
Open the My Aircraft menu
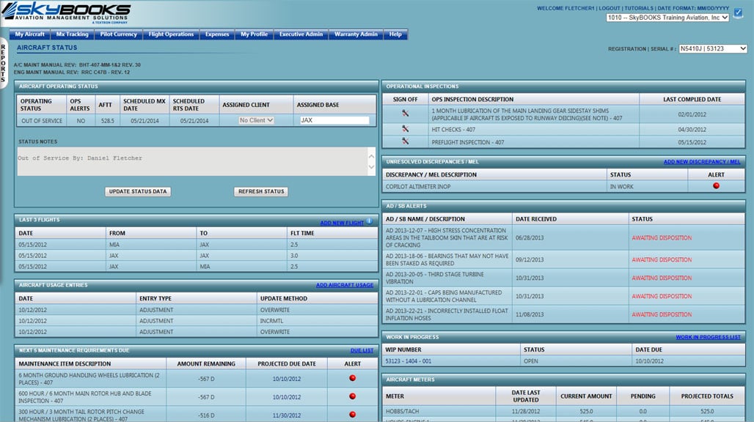[30, 34]
